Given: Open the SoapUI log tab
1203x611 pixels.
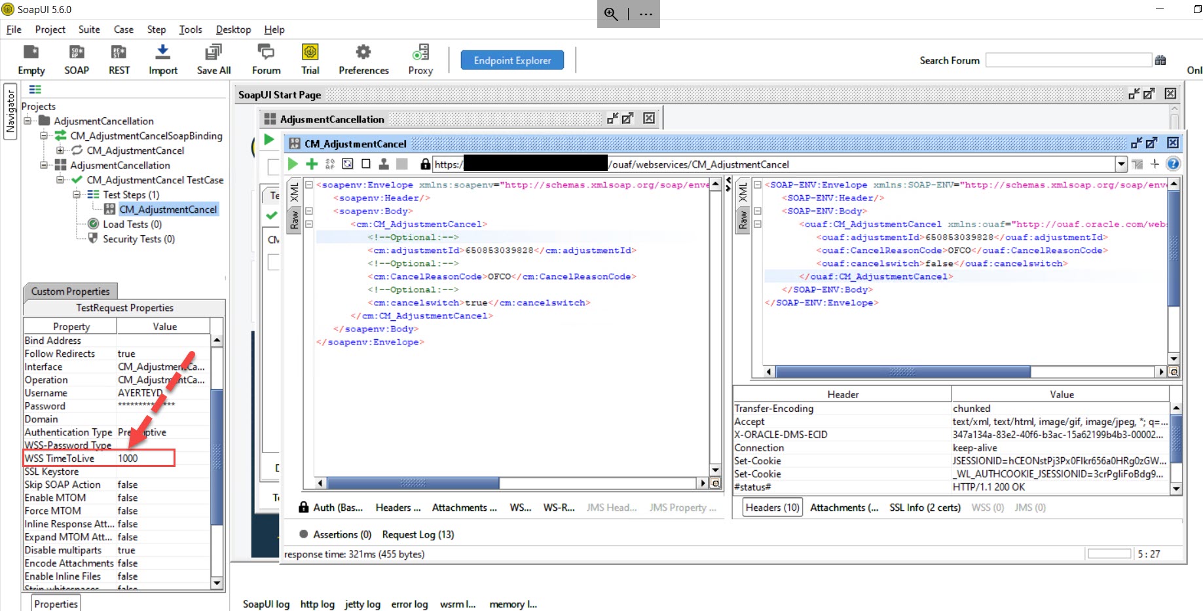Looking at the screenshot, I should pyautogui.click(x=266, y=604).
